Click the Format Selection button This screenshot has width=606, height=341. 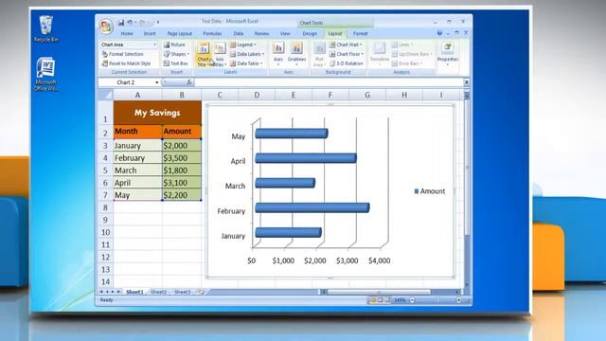coord(122,54)
